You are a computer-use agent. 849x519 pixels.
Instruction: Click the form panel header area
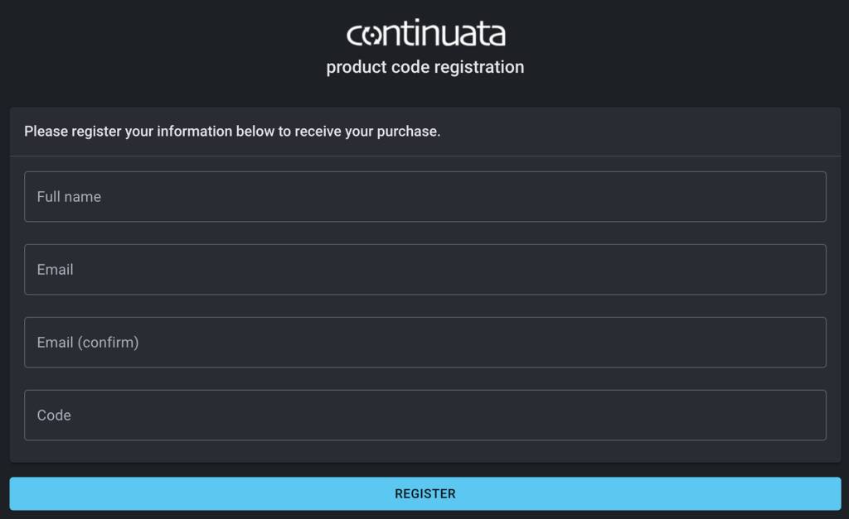424,131
